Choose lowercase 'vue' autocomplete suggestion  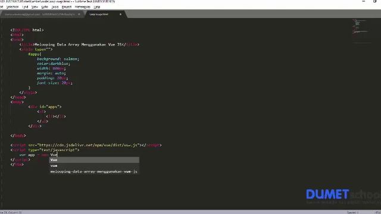[x=94, y=166]
